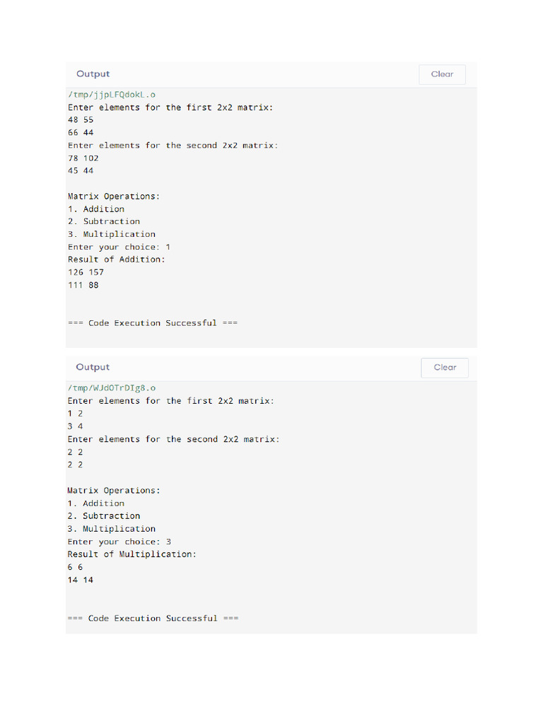Click the /tmp/jjpLFQdokL.o file path
The image size is (543, 724).
(x=112, y=95)
